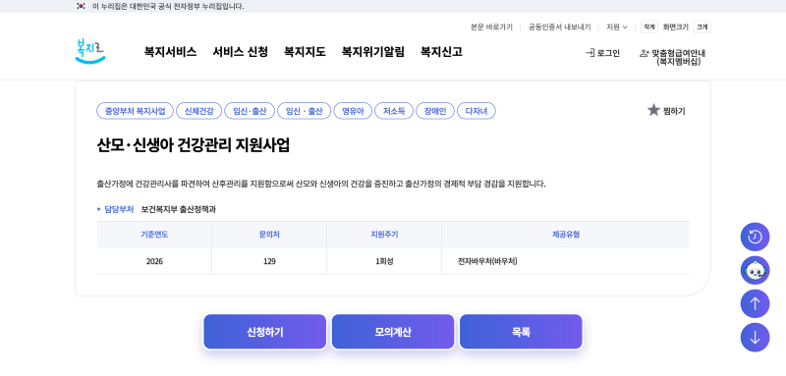Screen dimensions: 786x376
Task: Open the 복지위기알림 menu
Action: coord(373,52)
